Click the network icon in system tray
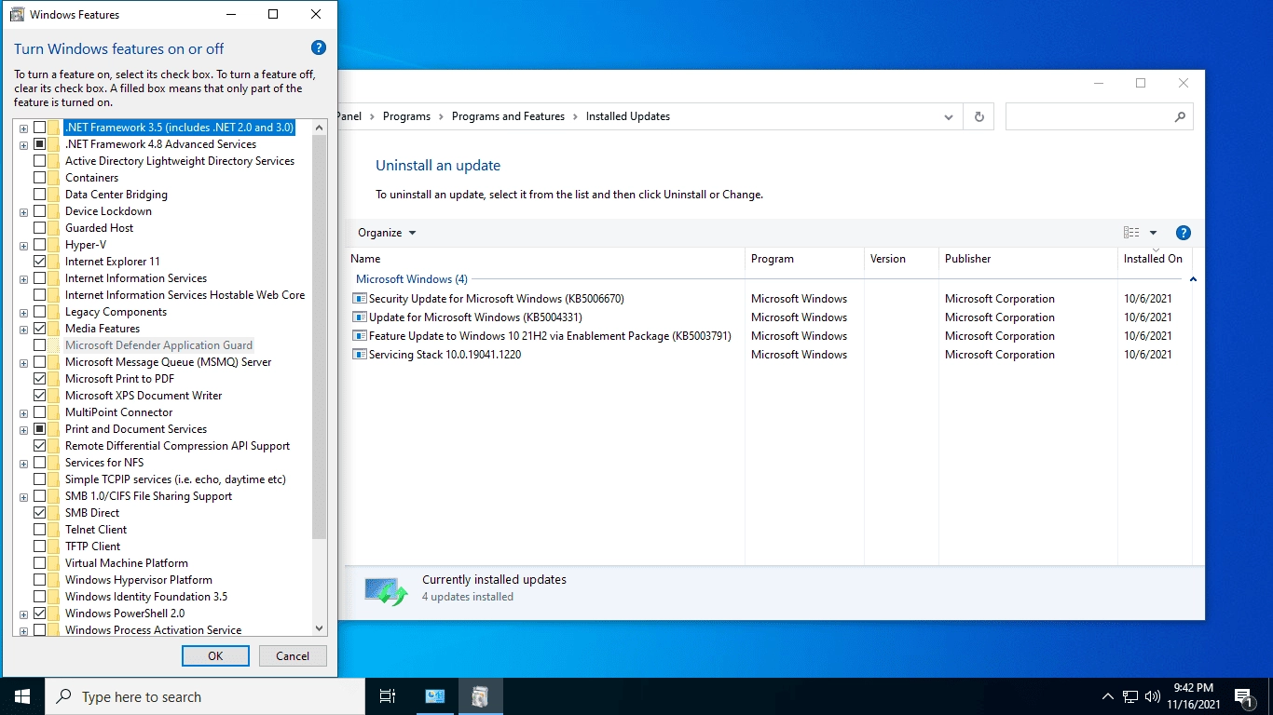The image size is (1273, 715). coord(1130,696)
